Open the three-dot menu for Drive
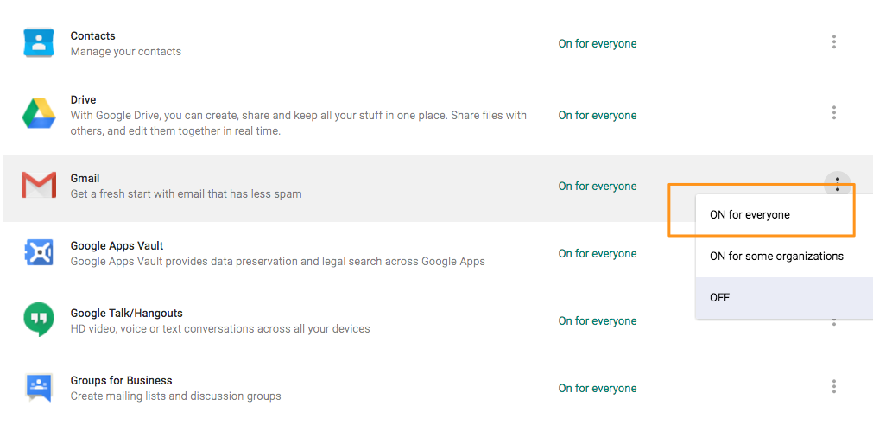Viewport: 873px width, 425px height. pos(833,112)
